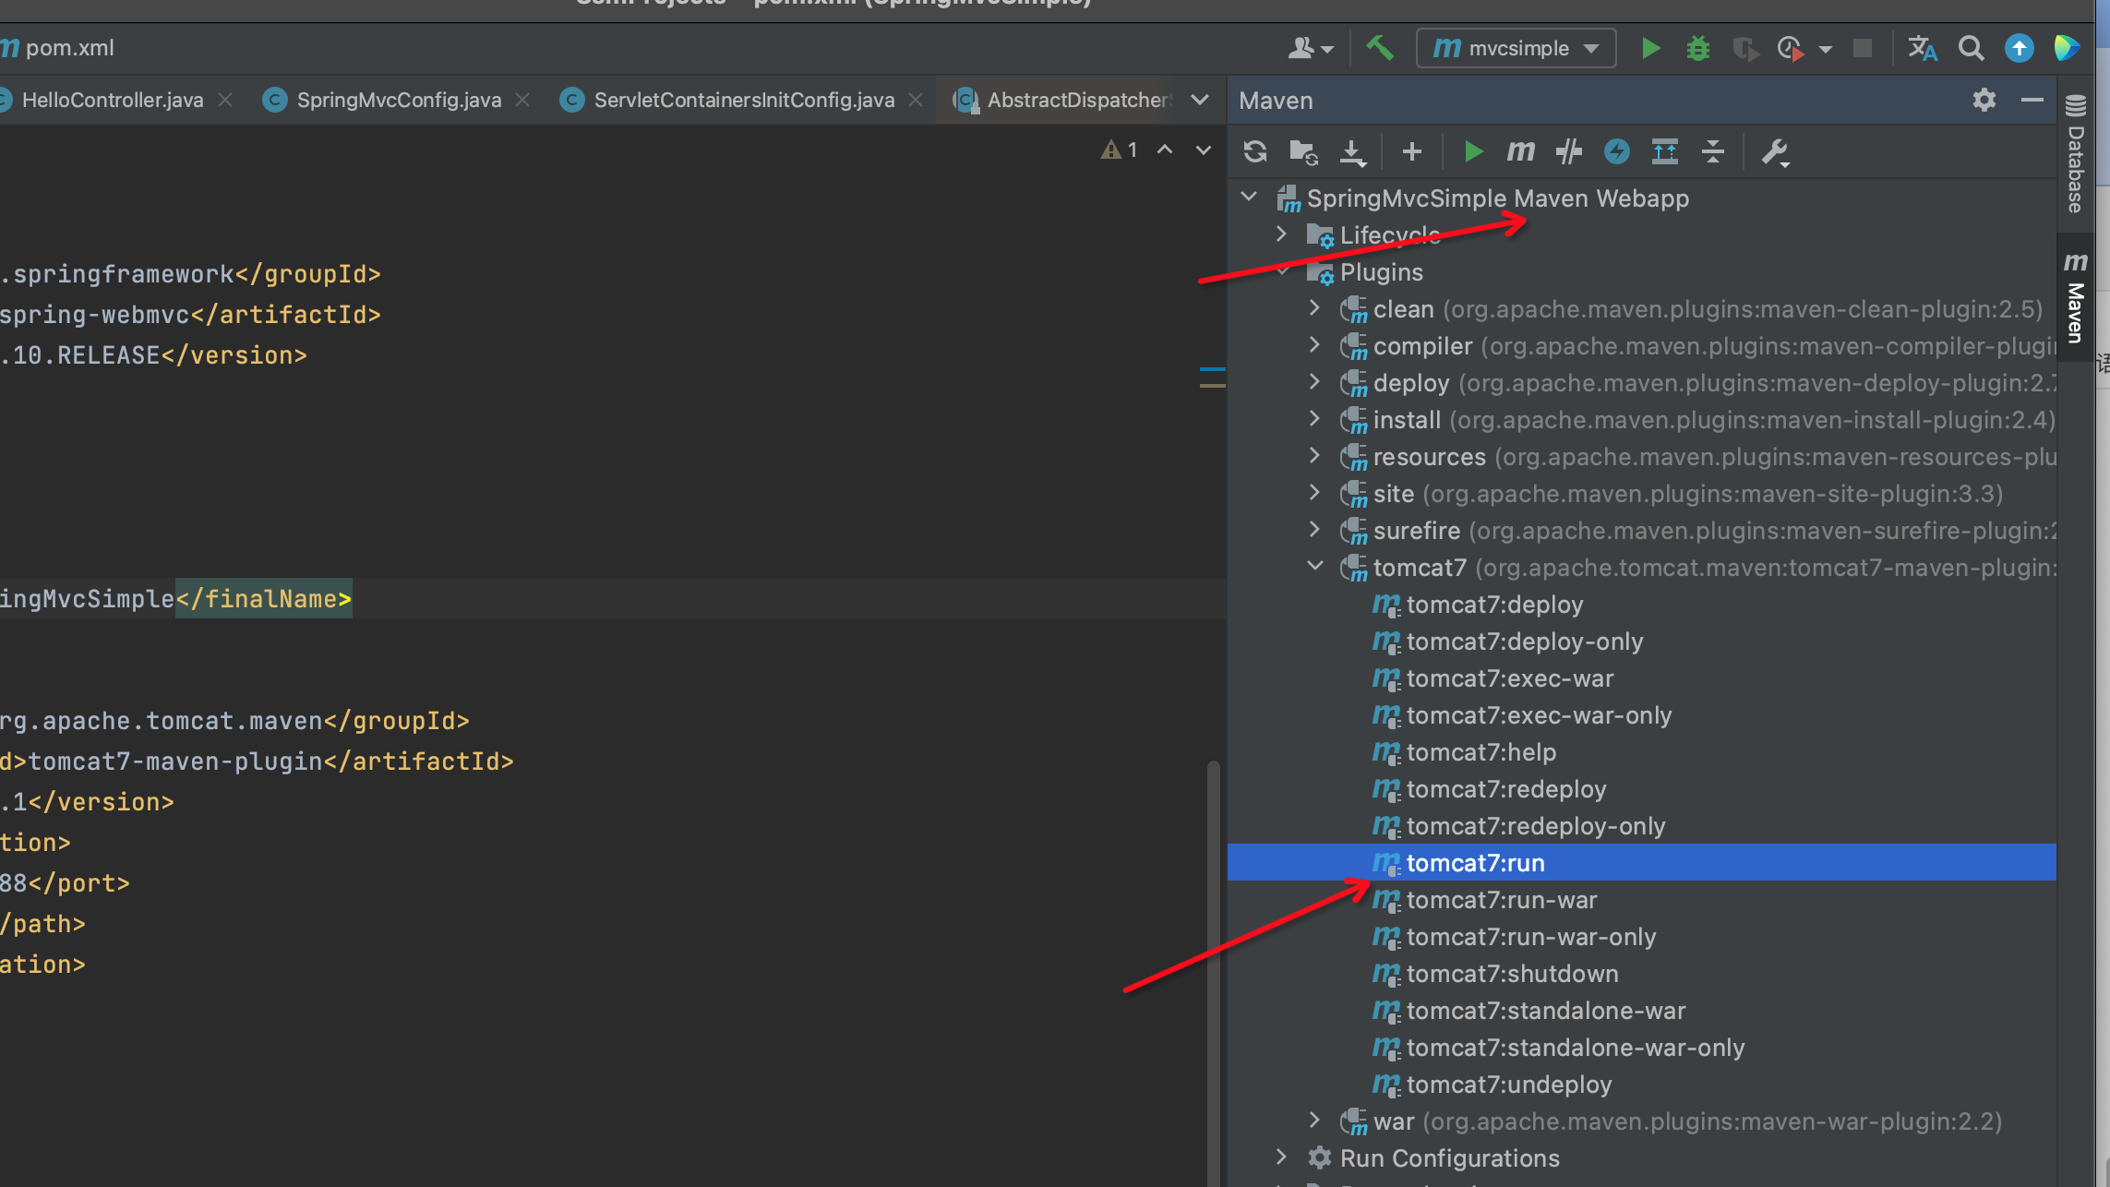2110x1187 pixels.
Task: Expand the surefire plugin node
Action: coord(1315,529)
